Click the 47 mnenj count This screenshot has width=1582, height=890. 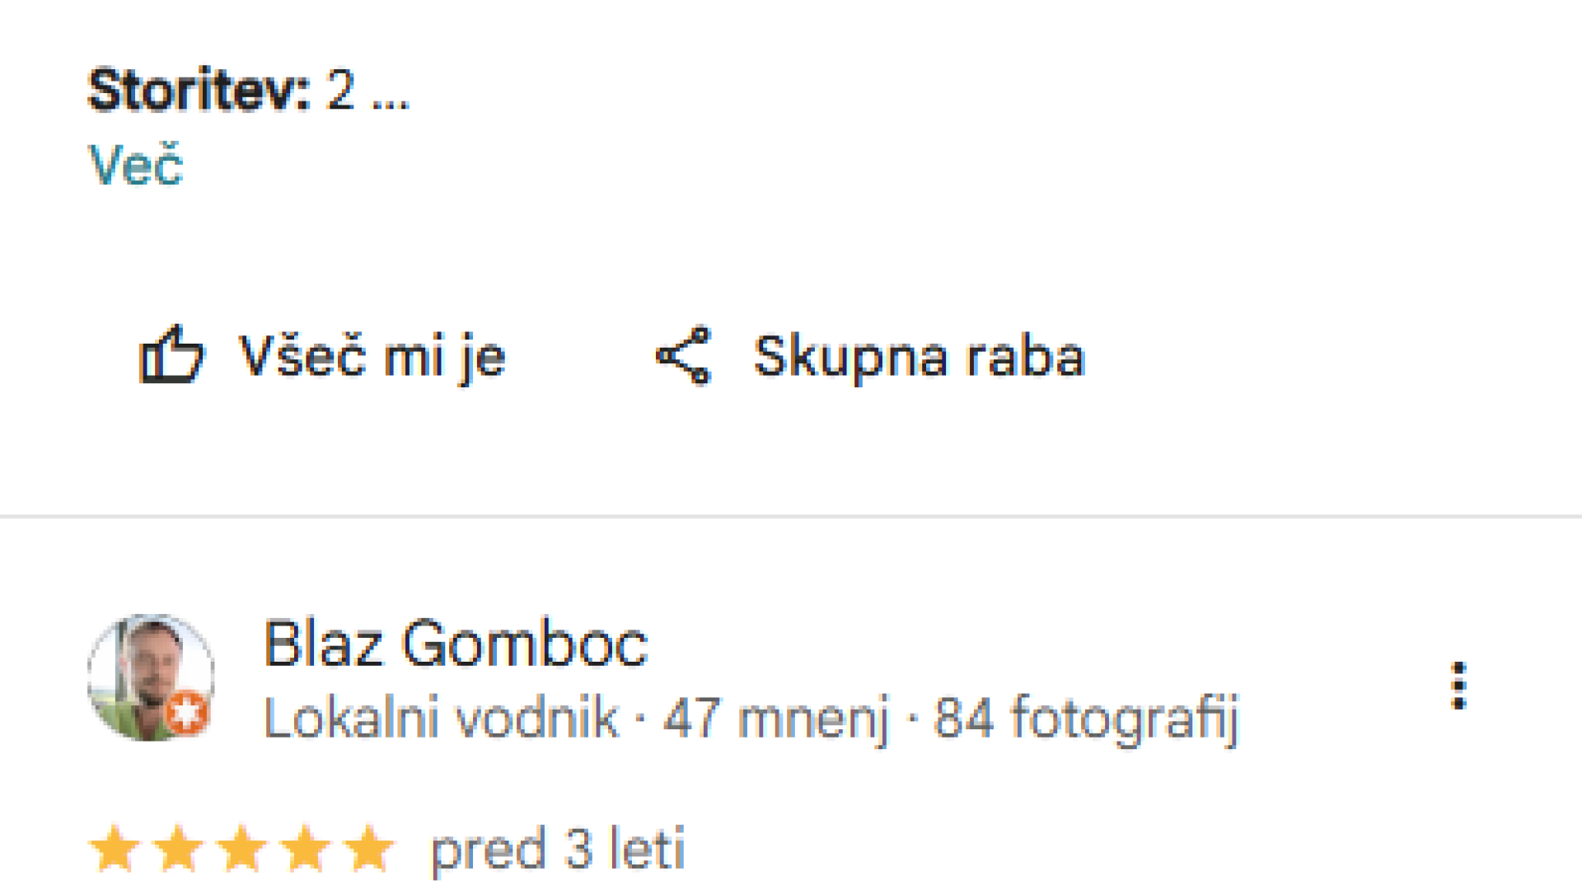776,718
